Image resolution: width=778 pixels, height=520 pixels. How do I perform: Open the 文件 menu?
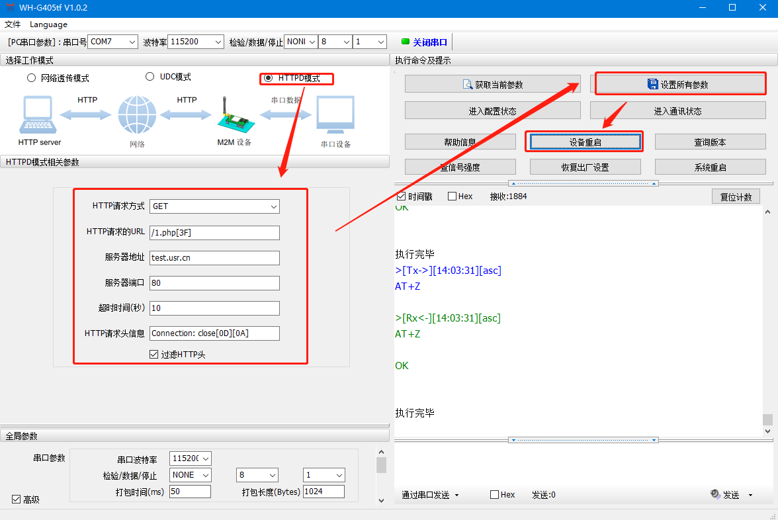[x=13, y=24]
